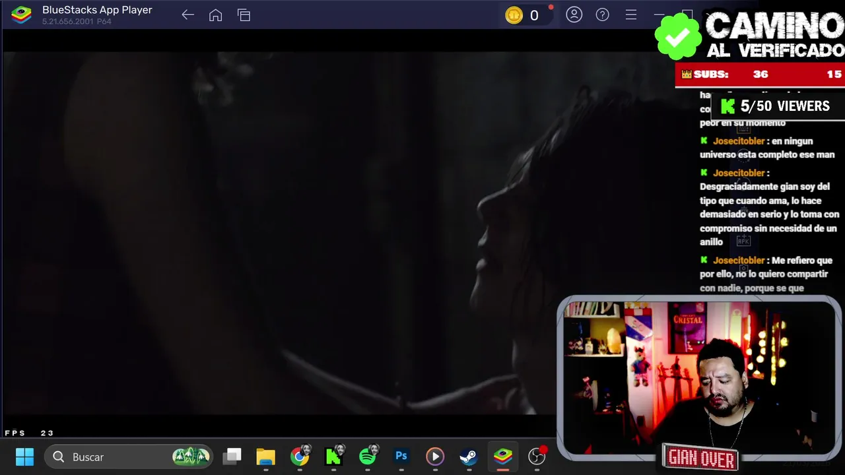845x475 pixels.
Task: Open media player icon in taskbar
Action: (435, 457)
